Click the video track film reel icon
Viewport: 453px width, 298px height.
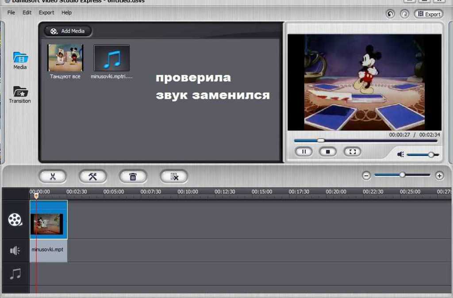[15, 220]
